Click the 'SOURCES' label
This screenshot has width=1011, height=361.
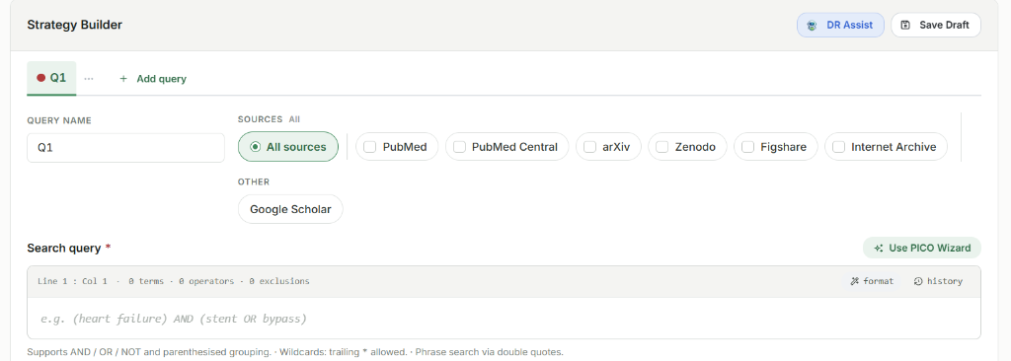261,119
